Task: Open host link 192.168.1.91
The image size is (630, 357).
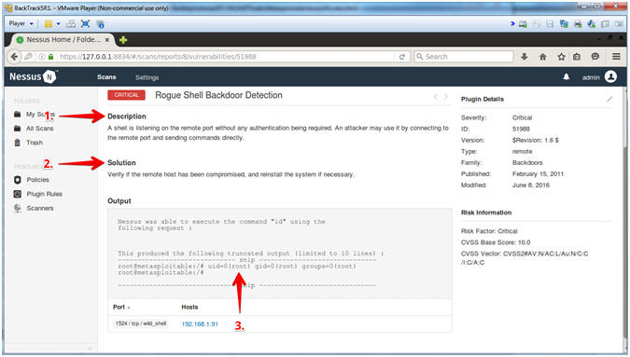Action: tap(200, 324)
